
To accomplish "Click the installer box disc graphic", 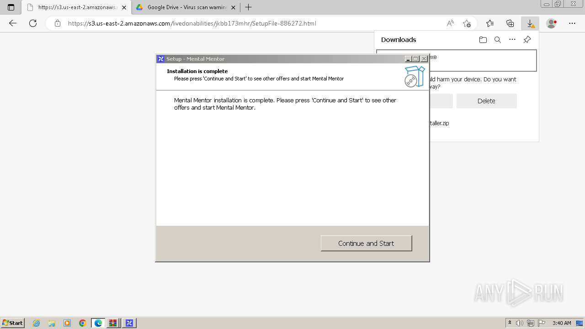I will pos(414,76).
